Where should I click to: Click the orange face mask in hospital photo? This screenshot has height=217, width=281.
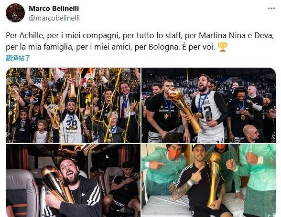pos(173,154)
